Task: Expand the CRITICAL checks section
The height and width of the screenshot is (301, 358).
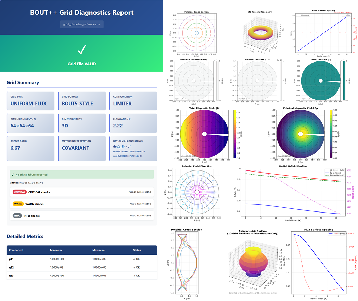Action: tap(82, 192)
